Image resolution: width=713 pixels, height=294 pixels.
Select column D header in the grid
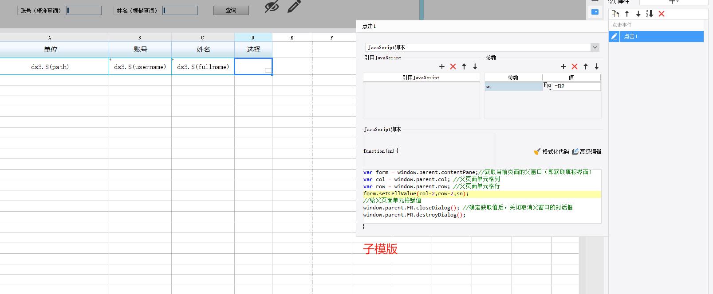coord(253,38)
